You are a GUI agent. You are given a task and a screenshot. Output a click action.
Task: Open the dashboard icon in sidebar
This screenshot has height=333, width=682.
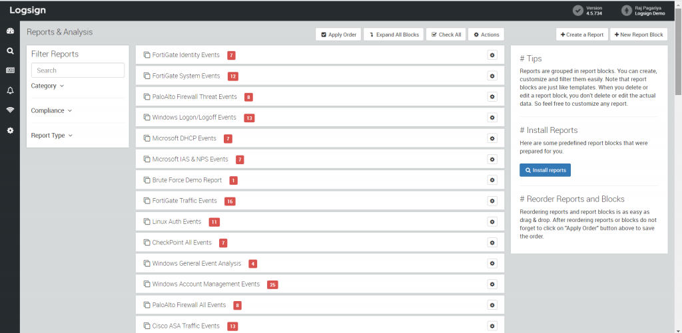point(10,31)
